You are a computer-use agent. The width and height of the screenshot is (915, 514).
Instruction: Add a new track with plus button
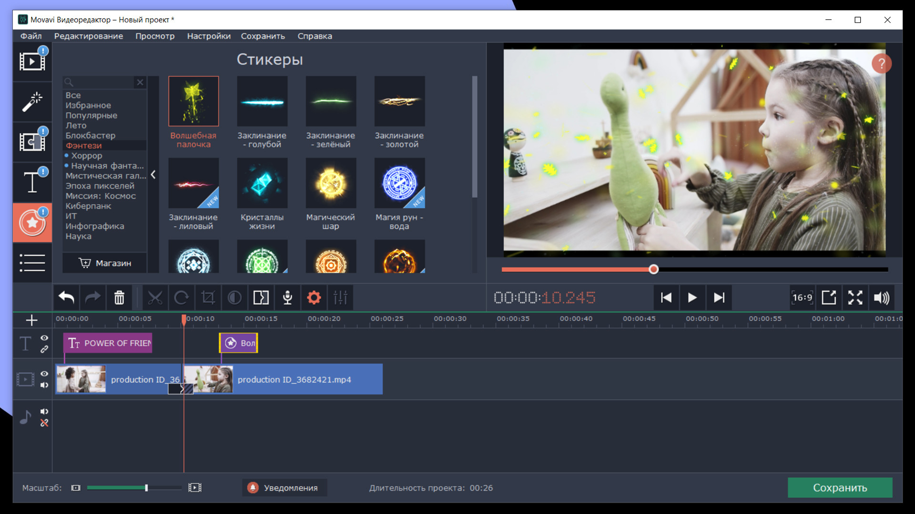[31, 320]
